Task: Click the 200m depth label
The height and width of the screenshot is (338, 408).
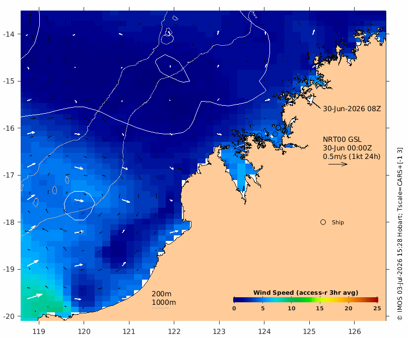Action: tap(161, 294)
